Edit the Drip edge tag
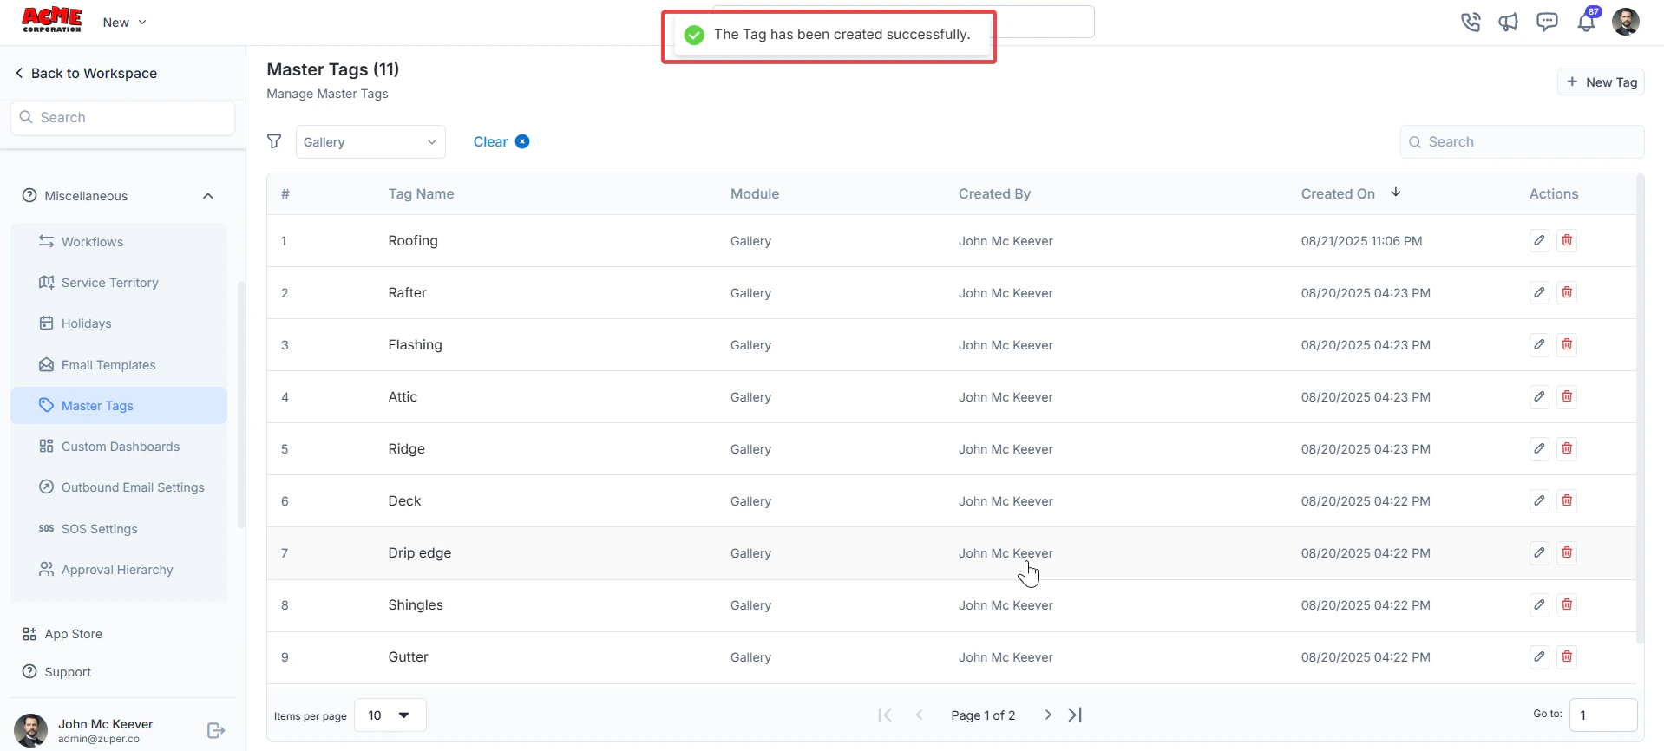Viewport: 1664px width, 751px height. coord(1539,552)
